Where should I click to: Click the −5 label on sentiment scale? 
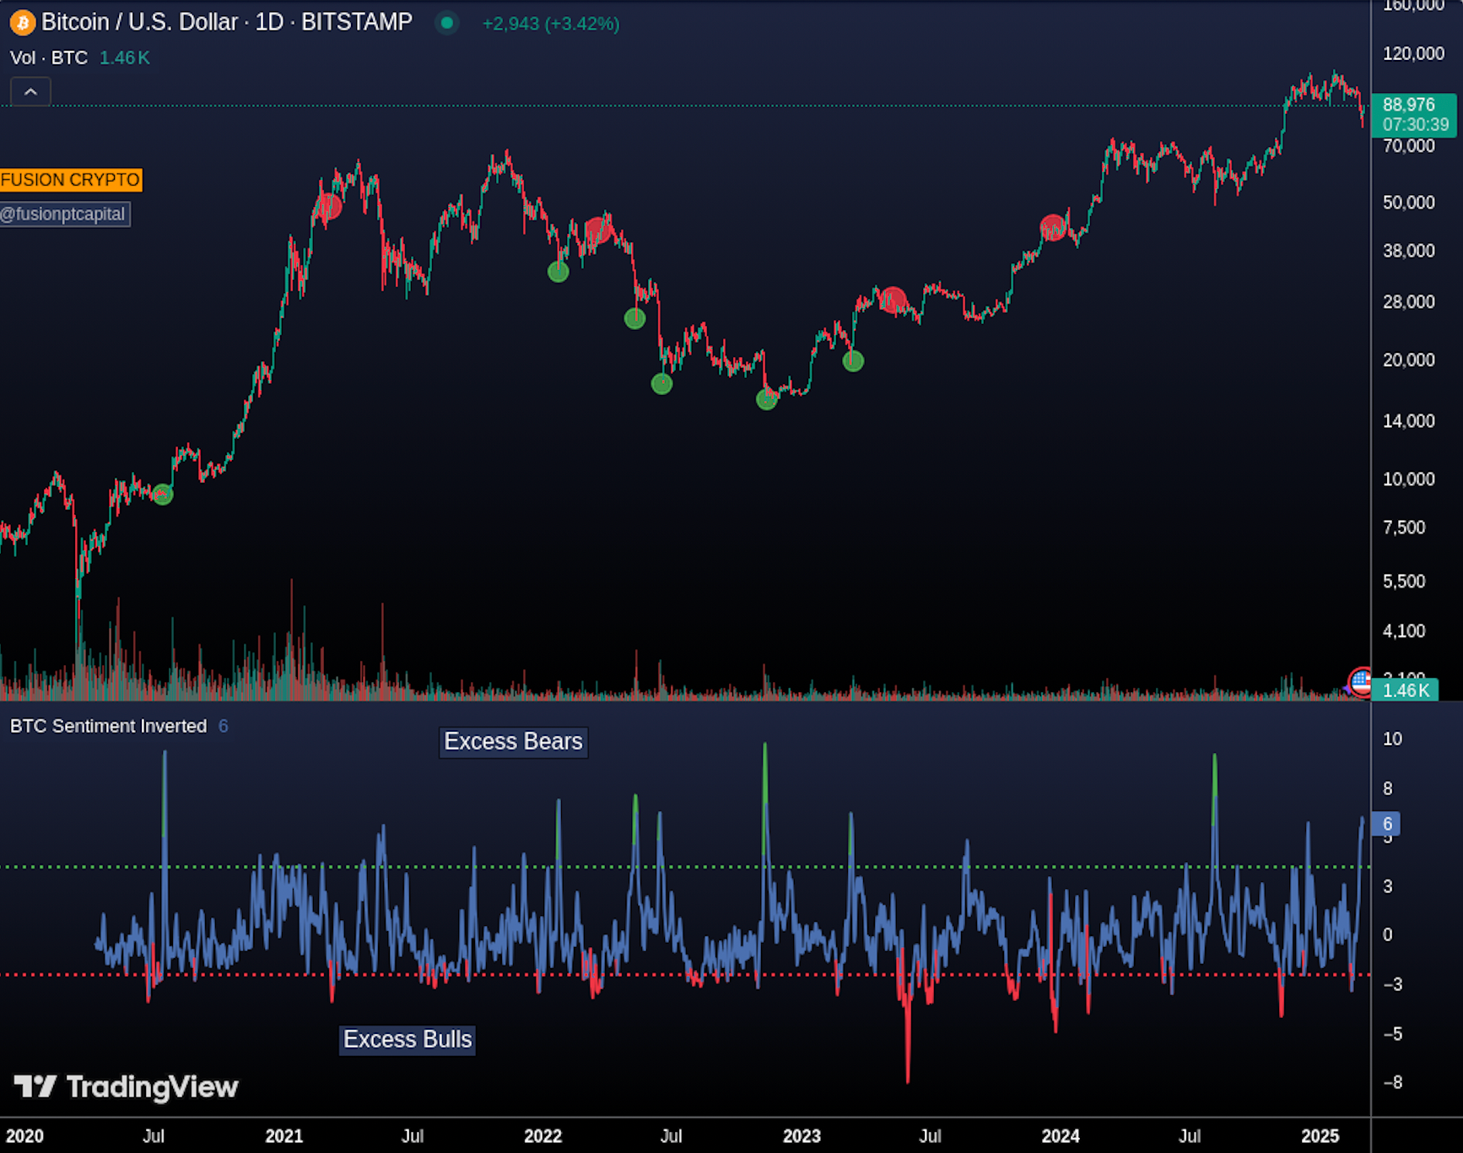[1392, 1034]
